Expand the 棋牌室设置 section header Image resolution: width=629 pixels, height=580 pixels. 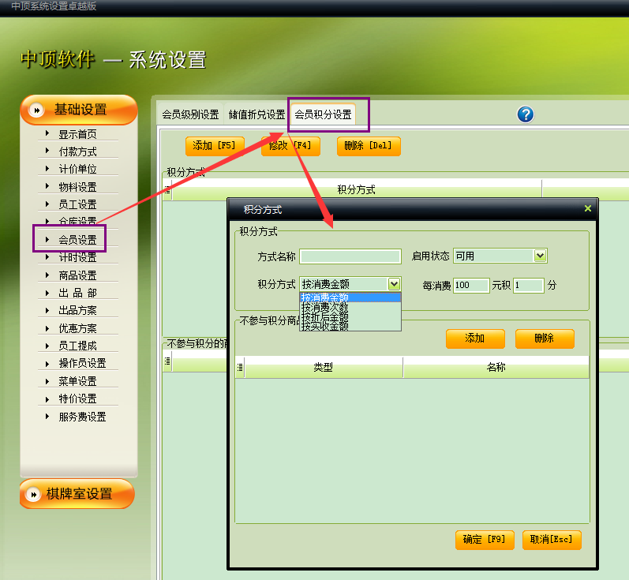(77, 494)
